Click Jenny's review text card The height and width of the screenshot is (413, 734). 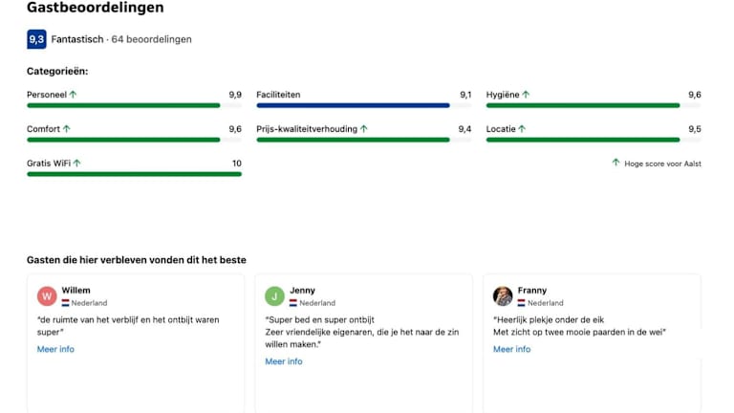[x=362, y=332]
